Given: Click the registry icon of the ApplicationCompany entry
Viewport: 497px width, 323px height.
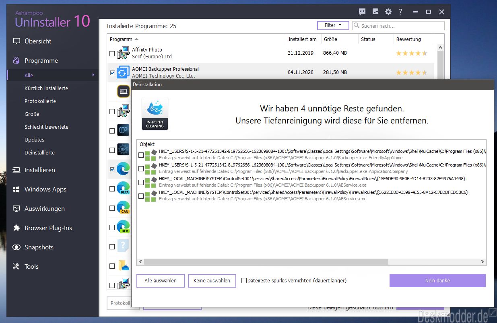Looking at the screenshot, I should tap(151, 168).
